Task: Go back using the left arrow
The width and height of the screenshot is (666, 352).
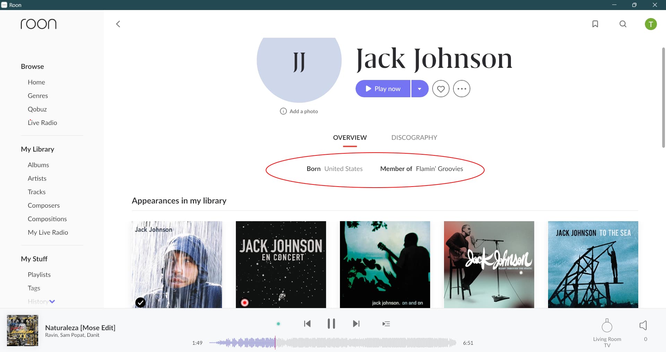Action: click(118, 24)
